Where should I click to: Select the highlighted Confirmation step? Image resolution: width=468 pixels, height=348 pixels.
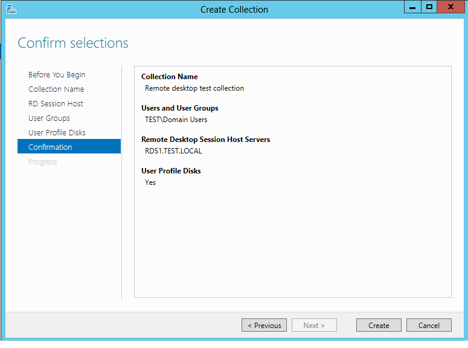[69, 146]
